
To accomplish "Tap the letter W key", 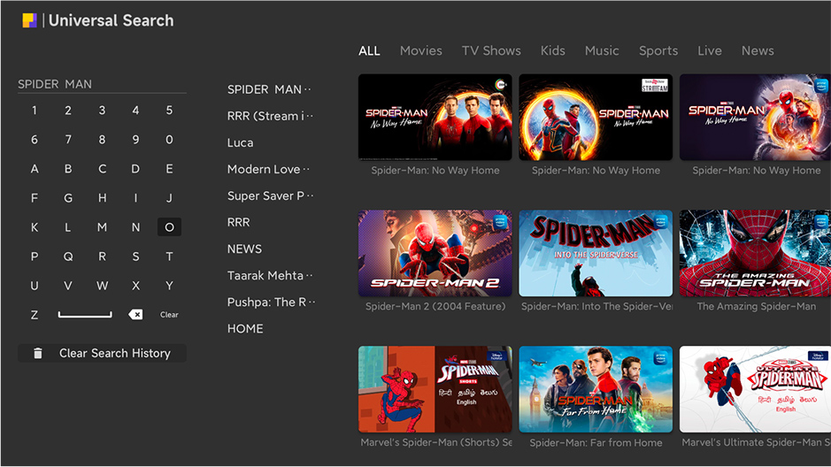I will (x=102, y=286).
